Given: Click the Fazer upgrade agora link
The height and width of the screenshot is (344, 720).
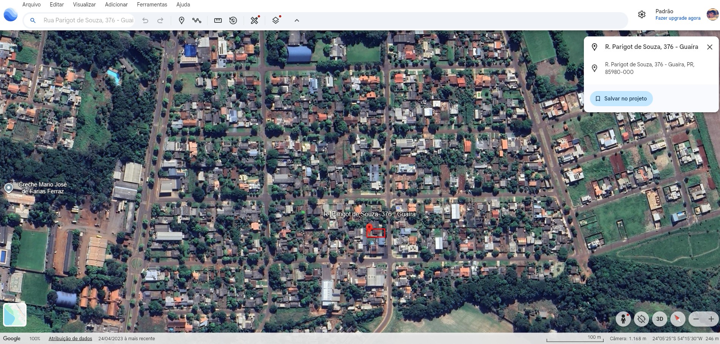Looking at the screenshot, I should point(678,18).
